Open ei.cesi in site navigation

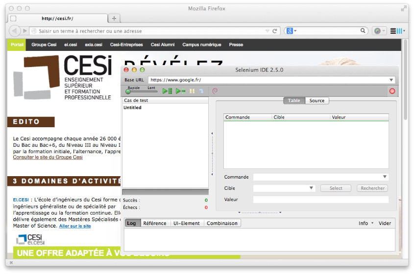pos(71,45)
